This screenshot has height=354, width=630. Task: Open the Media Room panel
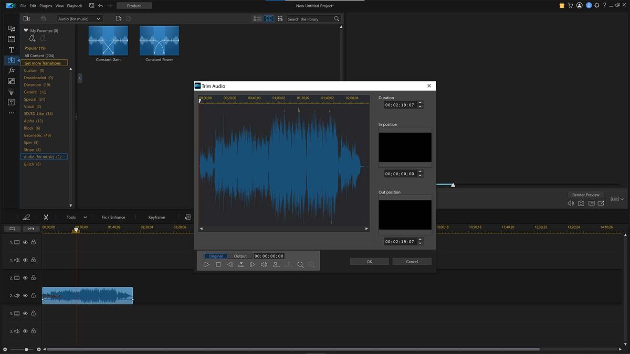[x=12, y=29]
